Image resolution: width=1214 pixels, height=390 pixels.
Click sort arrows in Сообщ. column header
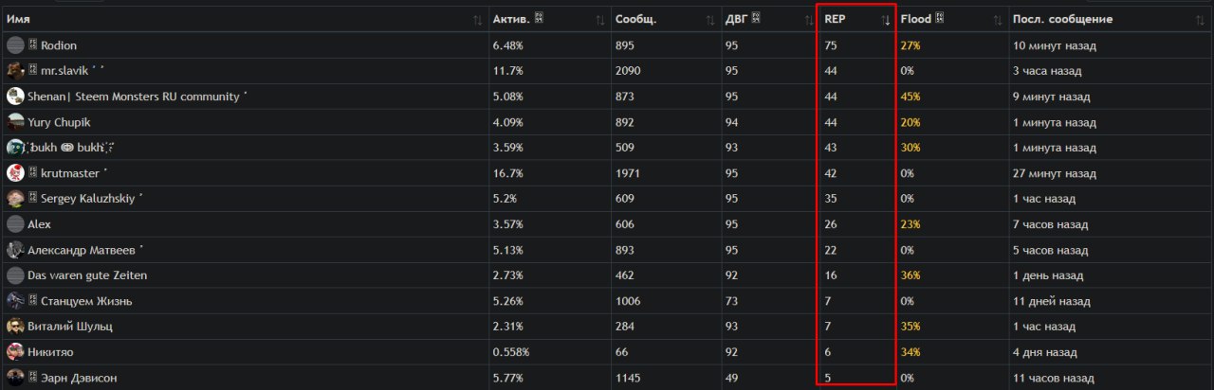pos(709,20)
